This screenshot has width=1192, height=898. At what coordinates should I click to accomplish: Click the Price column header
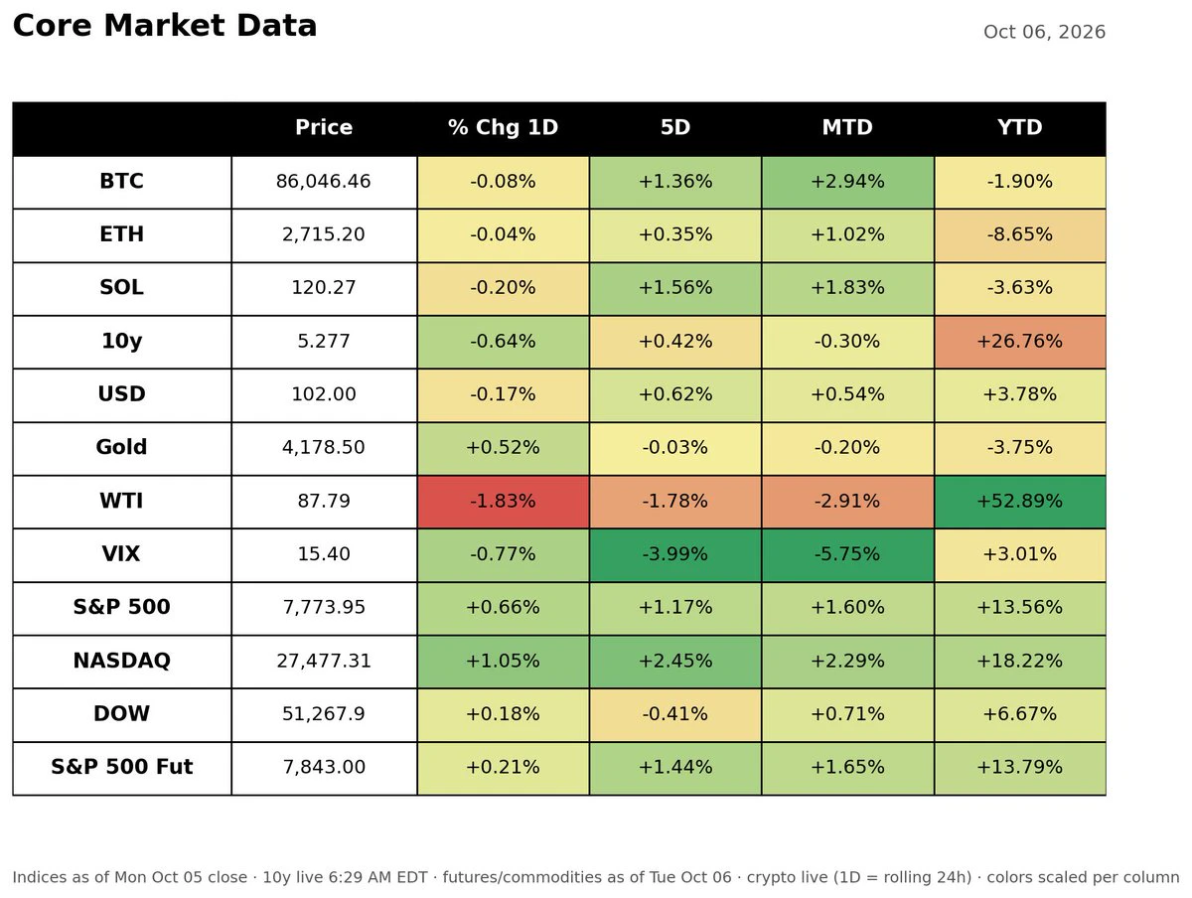(x=324, y=128)
